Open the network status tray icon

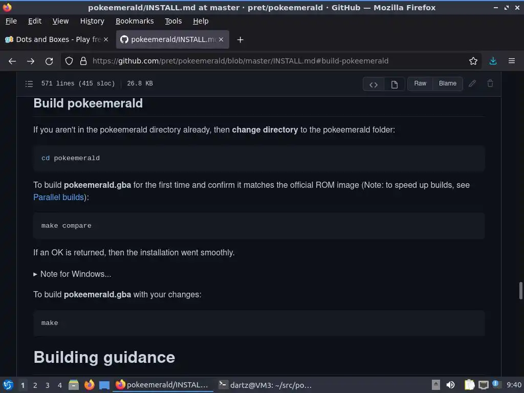click(484, 385)
